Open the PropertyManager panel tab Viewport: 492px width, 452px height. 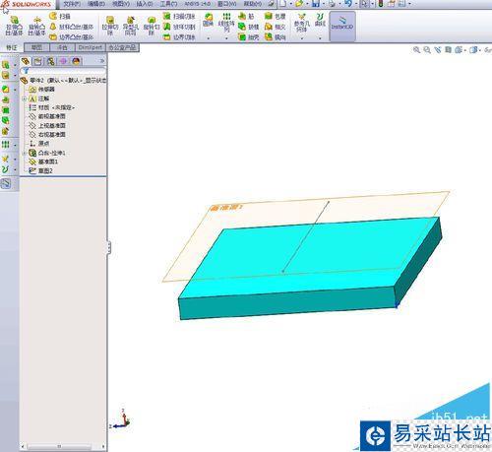tap(38, 61)
